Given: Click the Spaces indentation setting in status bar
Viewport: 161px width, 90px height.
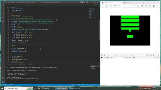Looking at the screenshot, I should point(78,85).
